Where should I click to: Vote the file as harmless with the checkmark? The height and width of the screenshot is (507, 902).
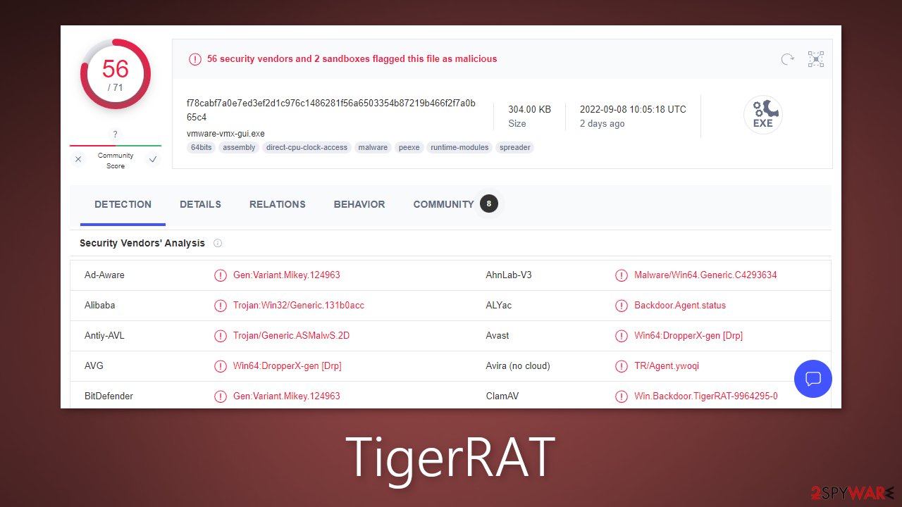(153, 159)
